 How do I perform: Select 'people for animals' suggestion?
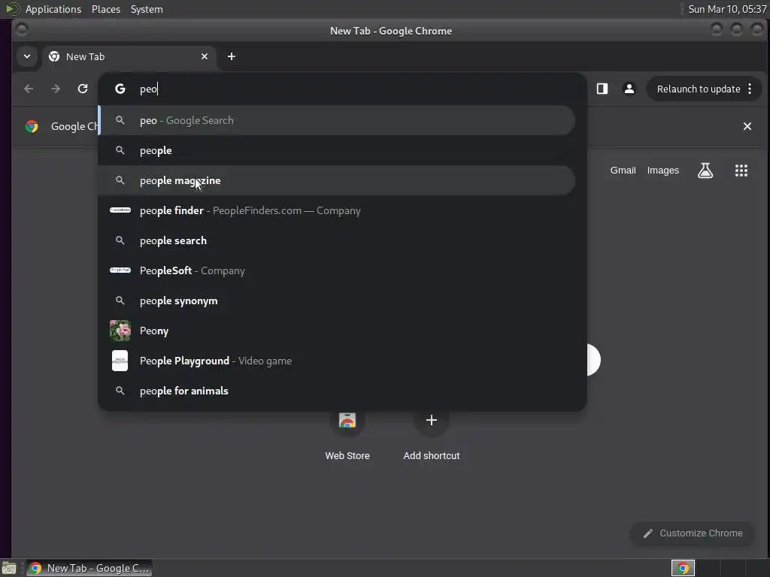[x=336, y=391]
